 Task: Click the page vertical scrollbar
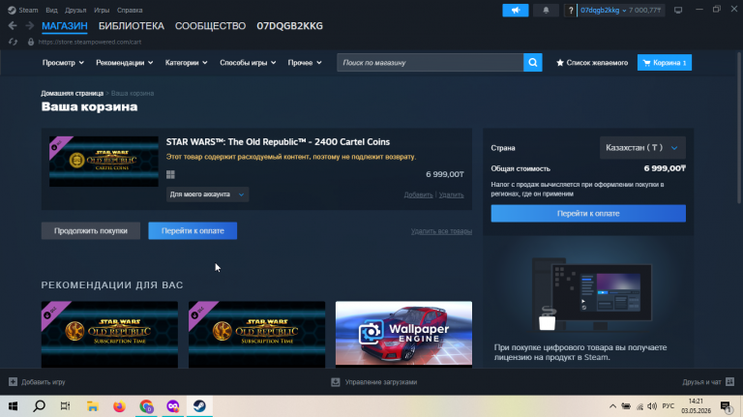739,128
